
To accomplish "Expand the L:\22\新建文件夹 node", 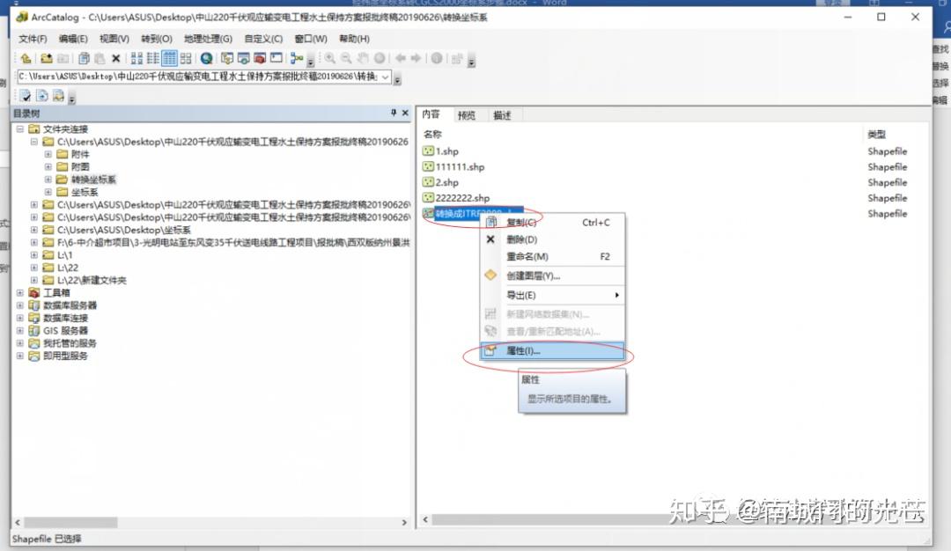I will tap(34, 280).
